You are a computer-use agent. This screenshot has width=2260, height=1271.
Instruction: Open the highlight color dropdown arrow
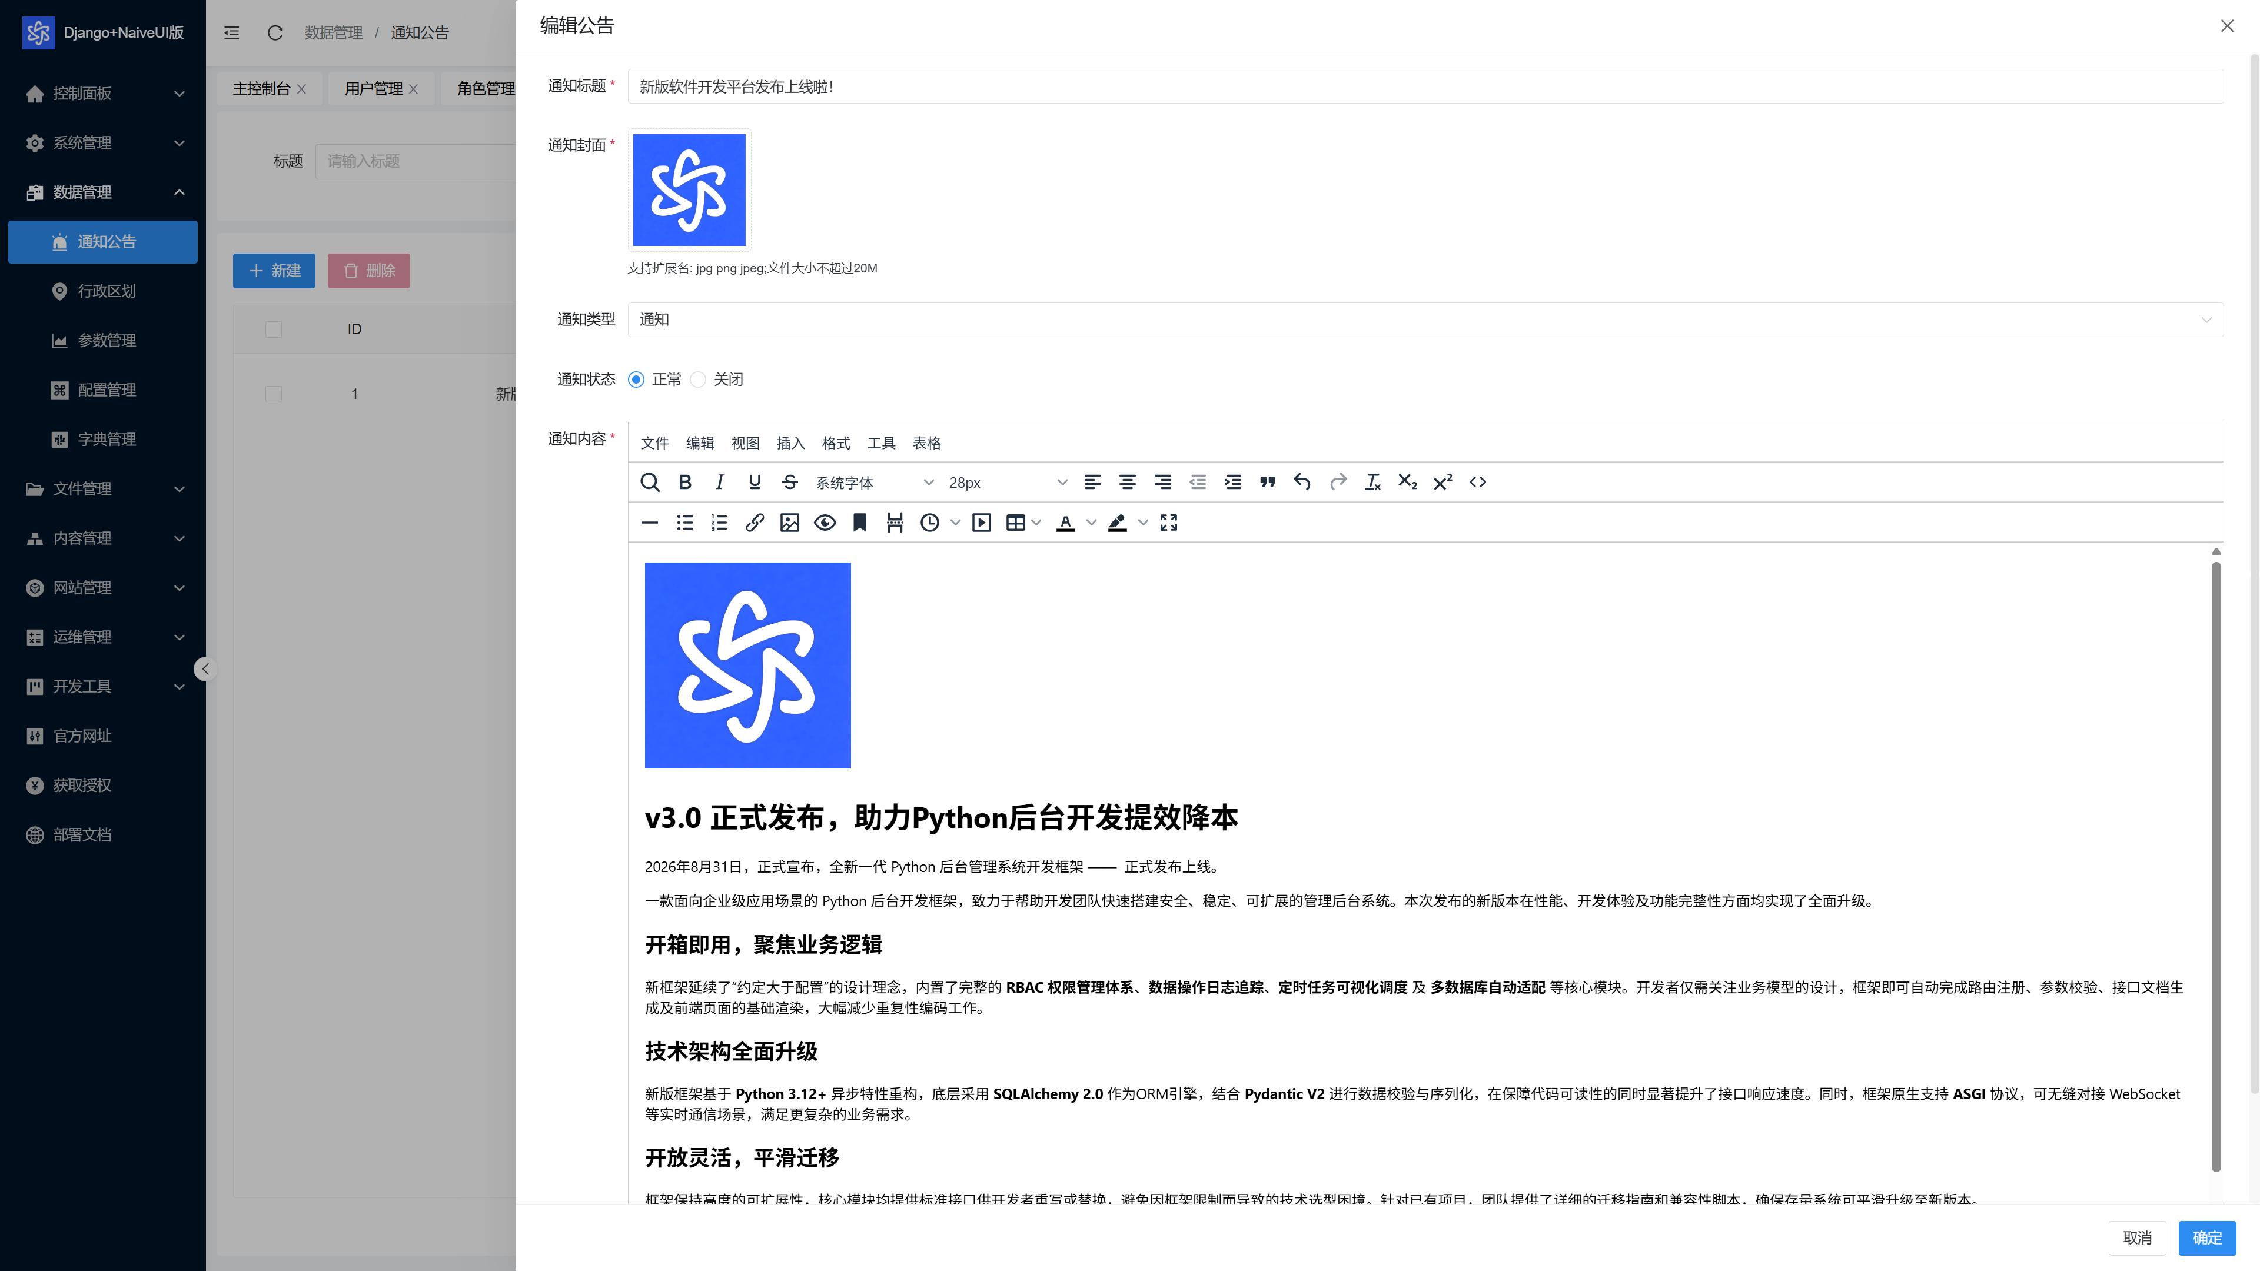(x=1142, y=523)
